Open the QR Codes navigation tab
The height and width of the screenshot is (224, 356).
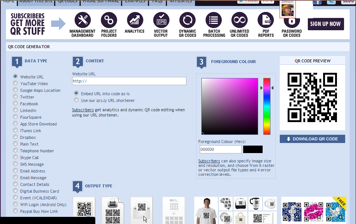click(x=68, y=2)
